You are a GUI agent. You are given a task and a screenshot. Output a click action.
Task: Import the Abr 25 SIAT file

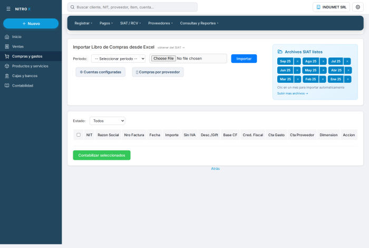pyautogui.click(x=336, y=70)
